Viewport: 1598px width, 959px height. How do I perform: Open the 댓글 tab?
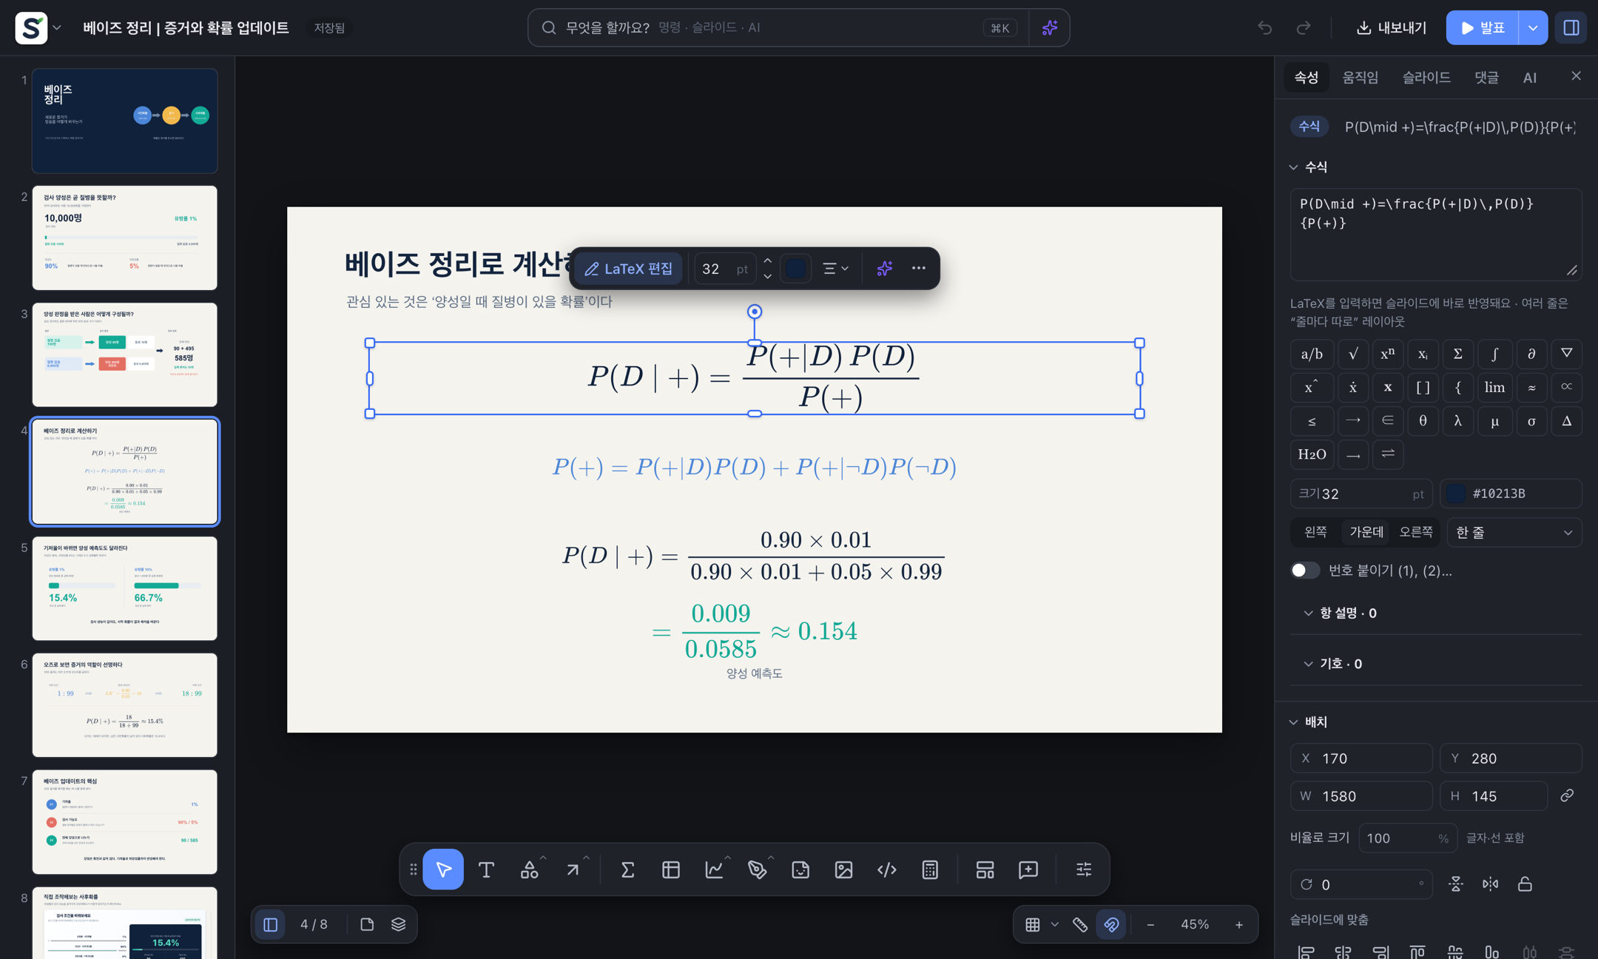1486,77
